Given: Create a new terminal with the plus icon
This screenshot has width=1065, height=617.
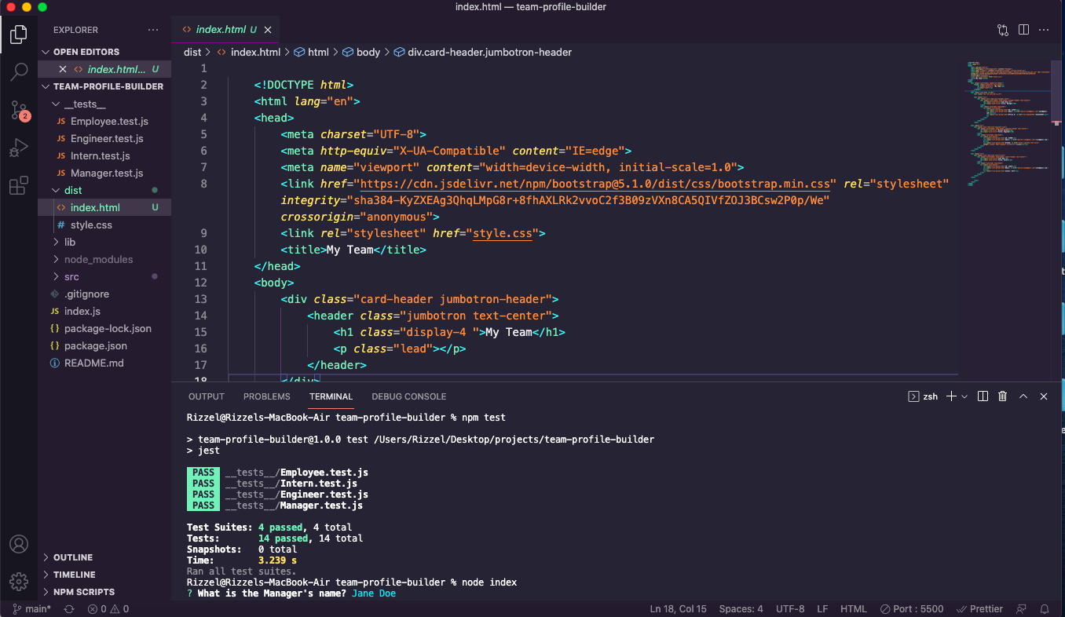Looking at the screenshot, I should (x=950, y=396).
